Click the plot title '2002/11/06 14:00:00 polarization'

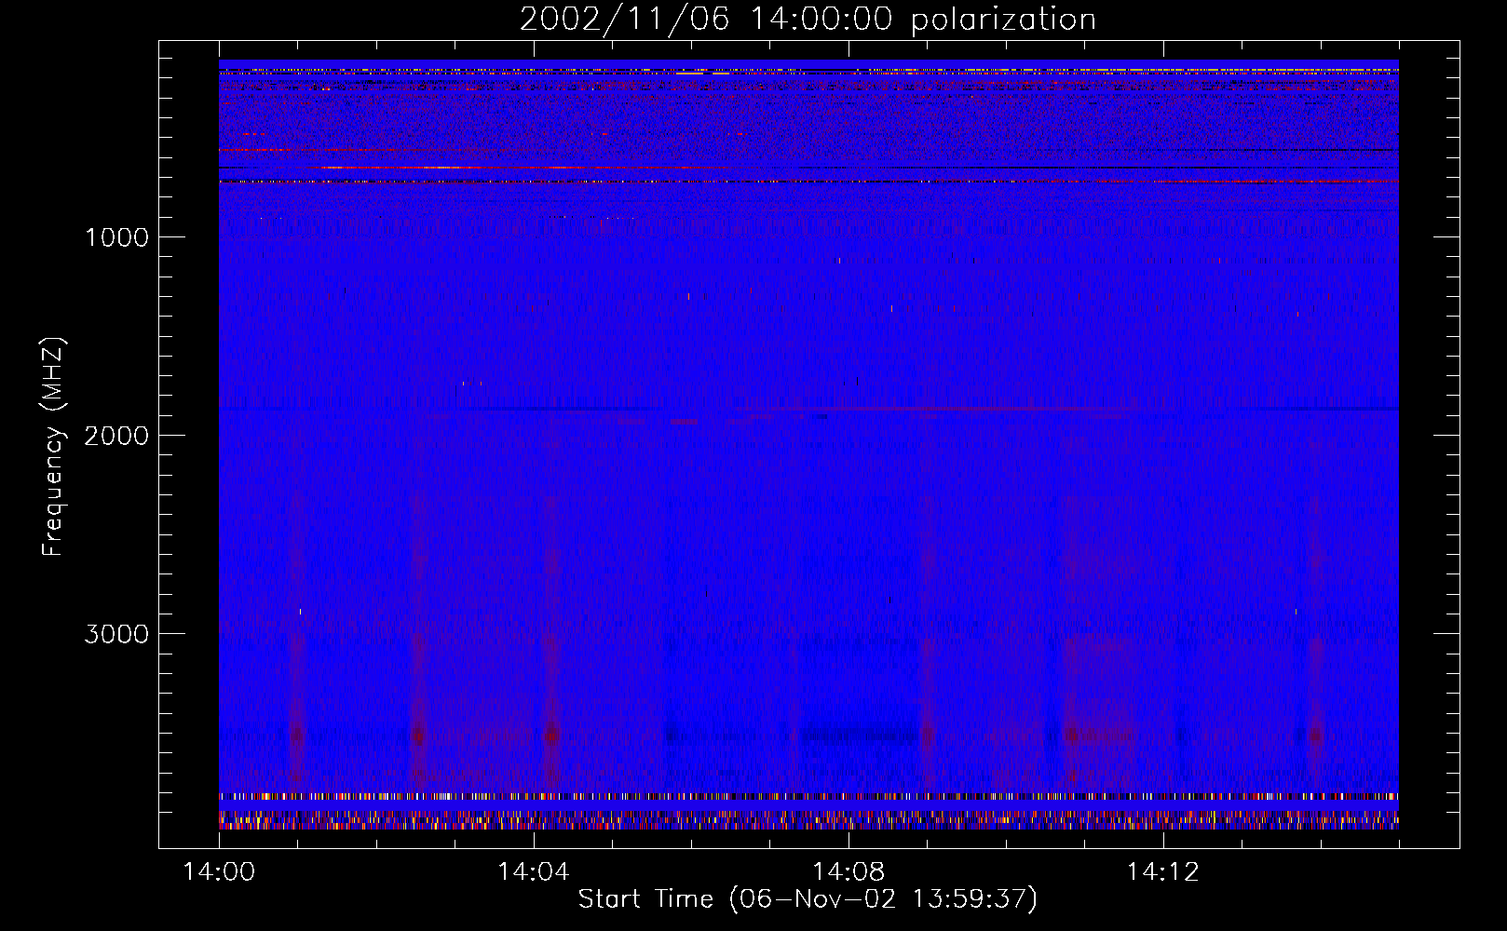coord(808,20)
